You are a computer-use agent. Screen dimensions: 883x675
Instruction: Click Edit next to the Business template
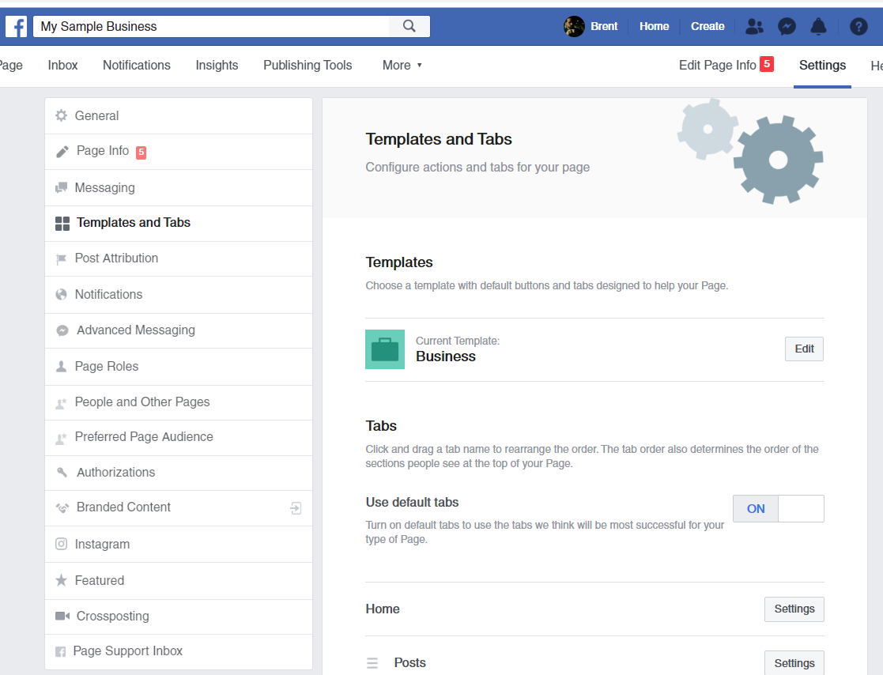coord(803,349)
